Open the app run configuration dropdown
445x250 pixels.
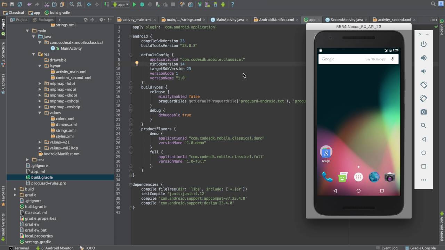121,5
